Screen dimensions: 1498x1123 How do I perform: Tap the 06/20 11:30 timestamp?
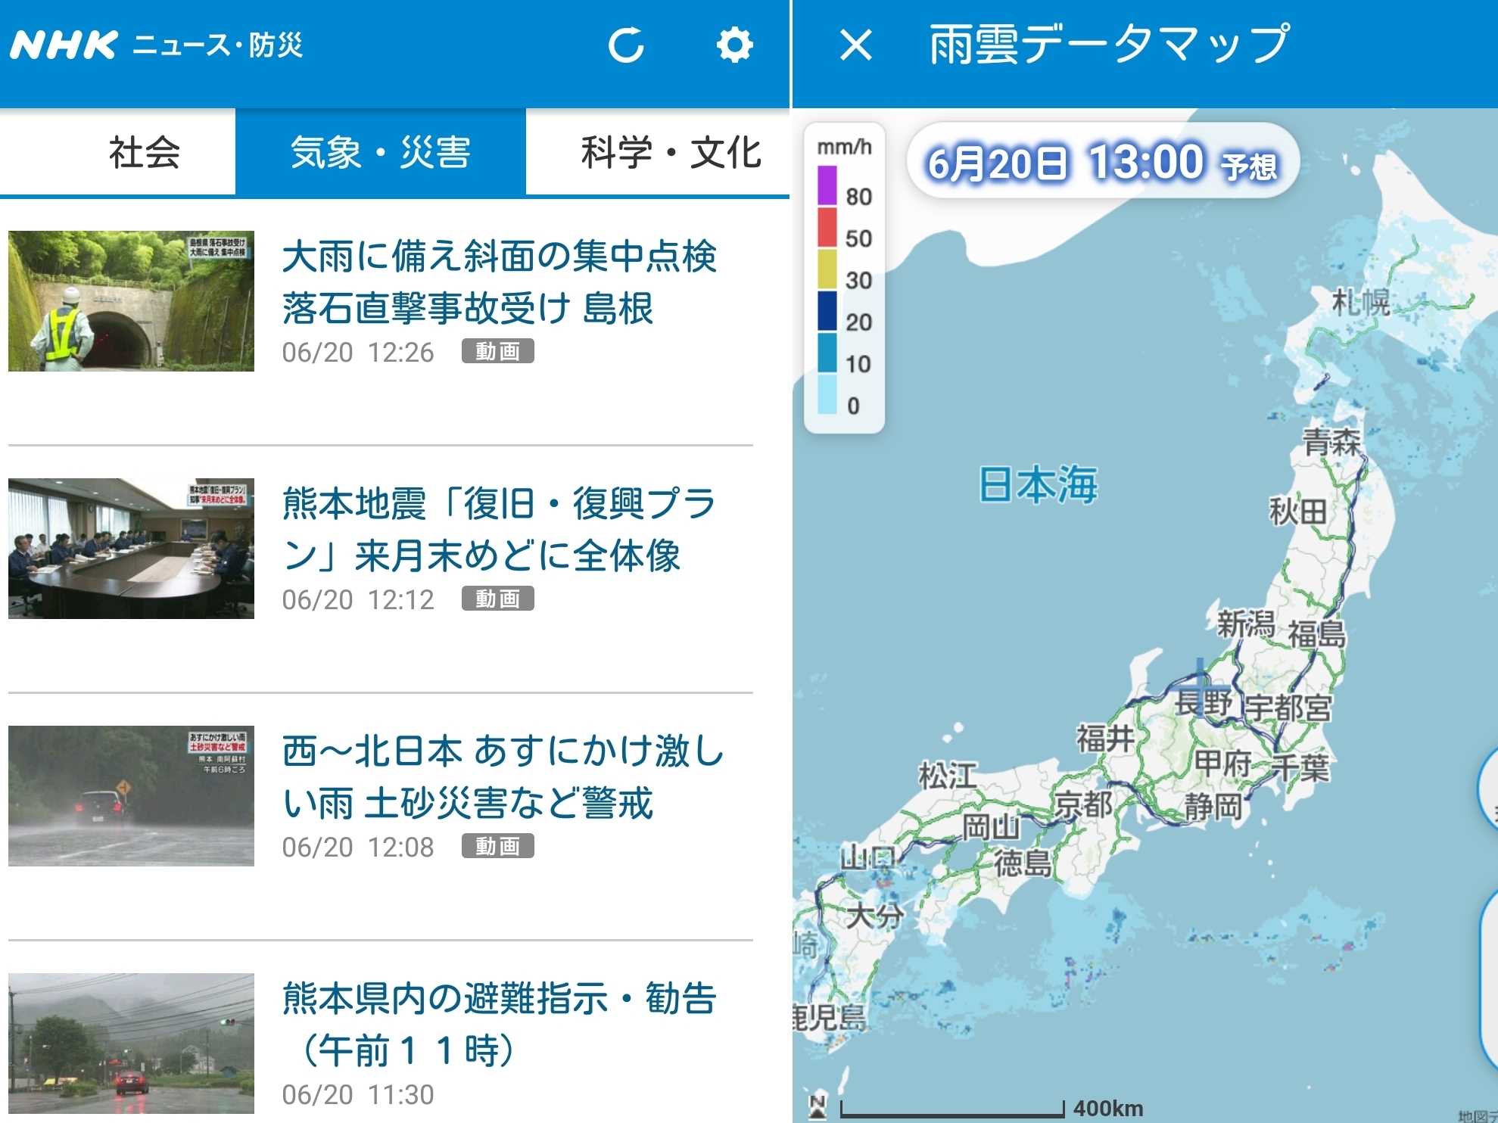coord(358,1094)
